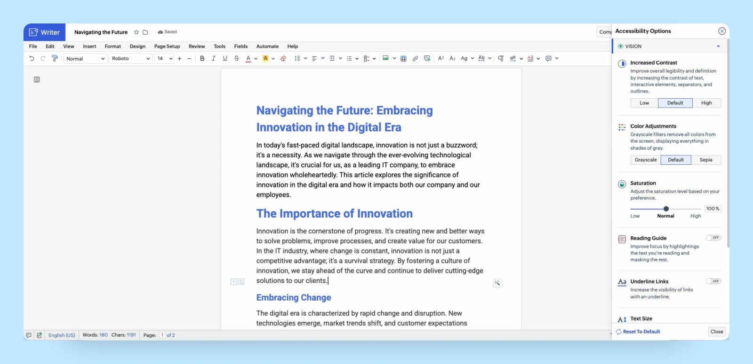Select Sepia color adjustment
The height and width of the screenshot is (364, 753).
coord(706,160)
